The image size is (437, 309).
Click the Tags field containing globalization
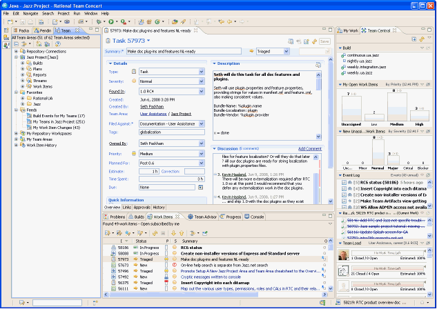coord(172,132)
